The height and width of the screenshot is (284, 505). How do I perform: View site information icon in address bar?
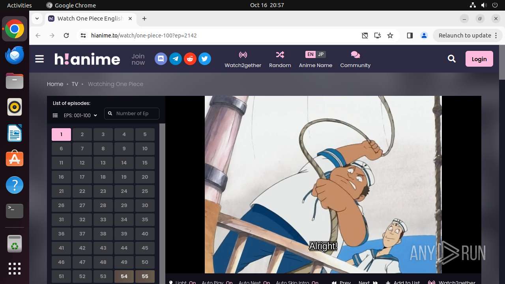coord(83,35)
